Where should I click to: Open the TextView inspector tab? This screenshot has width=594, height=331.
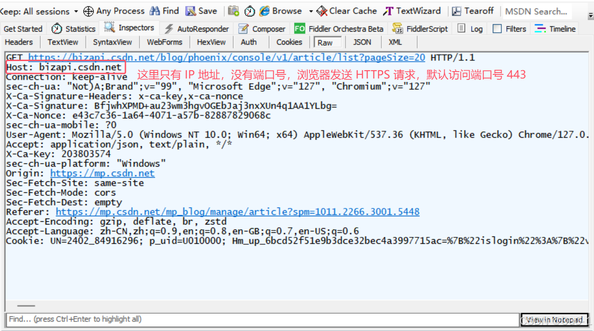coord(63,42)
